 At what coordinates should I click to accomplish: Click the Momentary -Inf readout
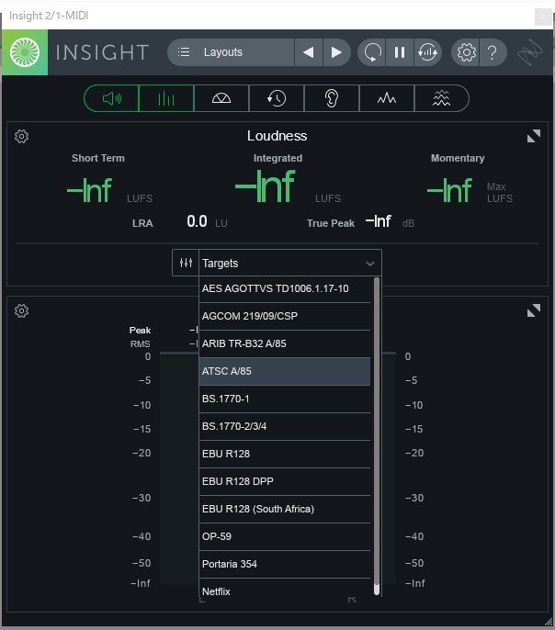[449, 190]
